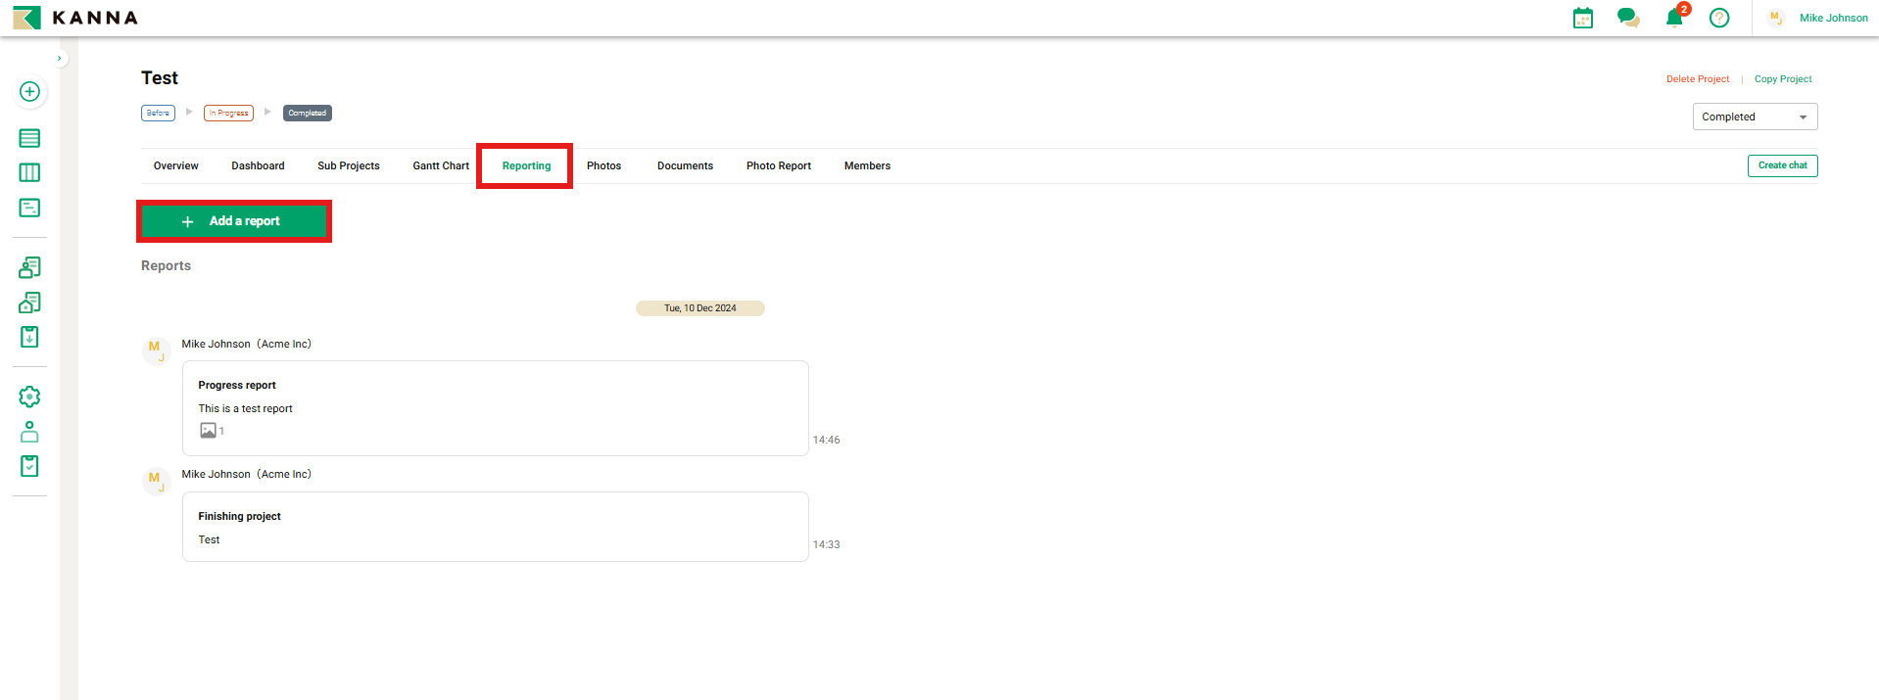1879x700 pixels.
Task: Click the Add a report button
Action: (234, 221)
